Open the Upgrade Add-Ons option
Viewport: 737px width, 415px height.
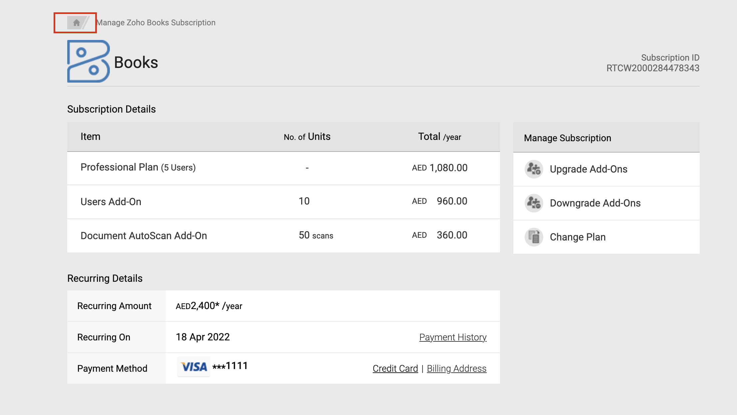click(588, 169)
